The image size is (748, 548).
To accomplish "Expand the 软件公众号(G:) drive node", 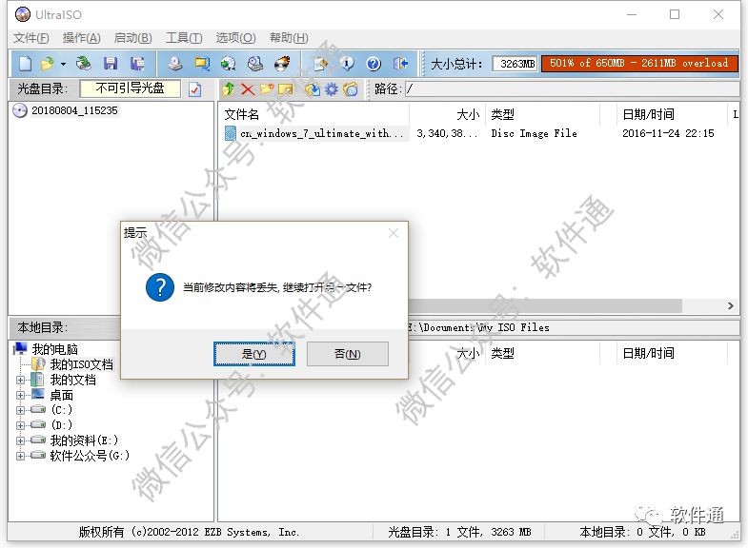I will (x=20, y=456).
